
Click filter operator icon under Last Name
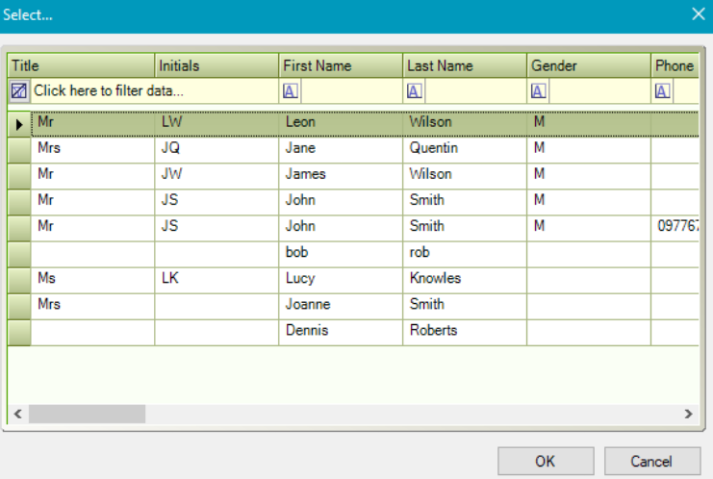(415, 91)
